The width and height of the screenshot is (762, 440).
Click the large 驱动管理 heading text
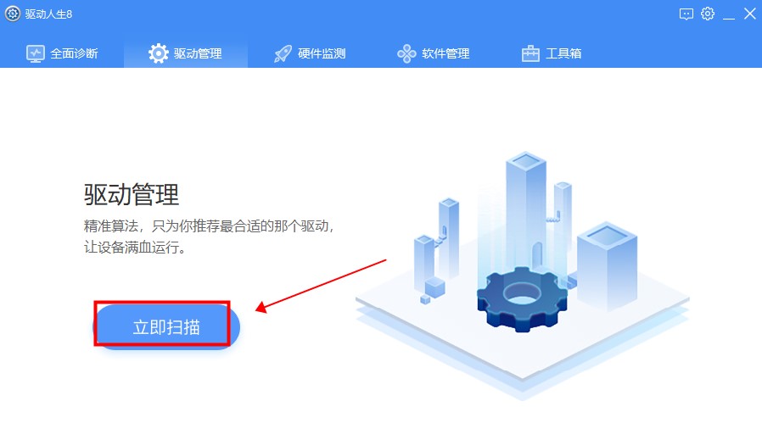pyautogui.click(x=132, y=194)
